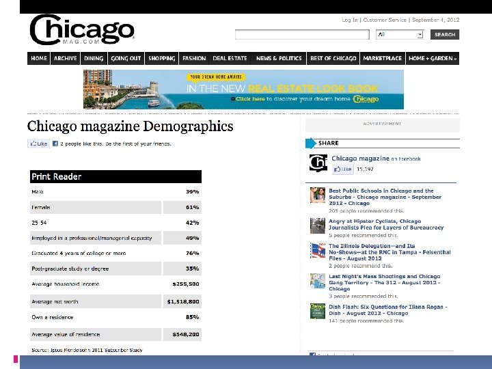The width and height of the screenshot is (492, 369).
Task: Click the $255,500 average household income value
Action: coord(186,284)
